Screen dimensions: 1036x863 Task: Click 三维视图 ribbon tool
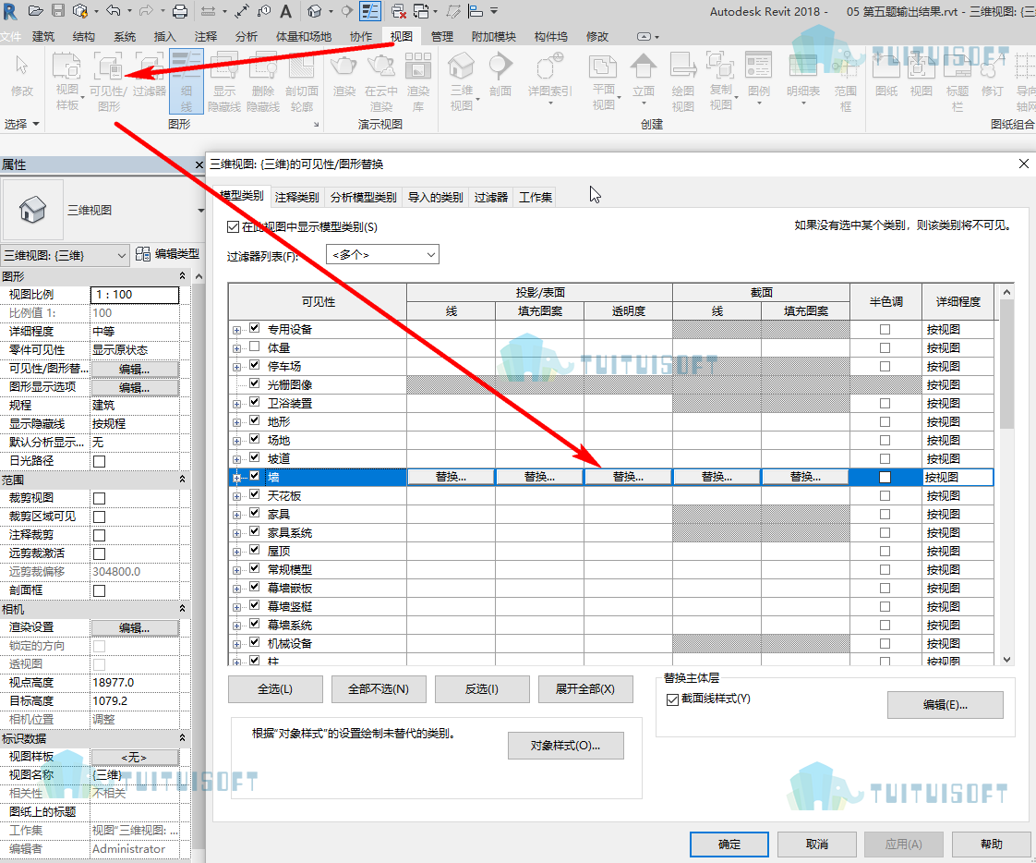pyautogui.click(x=461, y=80)
